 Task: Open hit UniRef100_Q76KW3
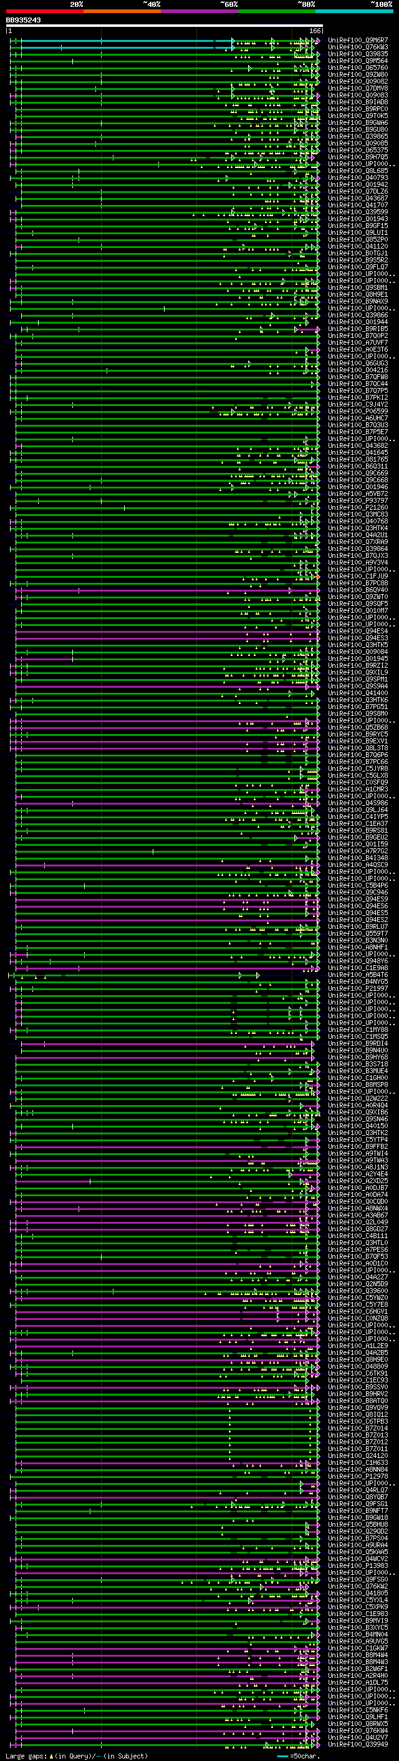[x=358, y=47]
